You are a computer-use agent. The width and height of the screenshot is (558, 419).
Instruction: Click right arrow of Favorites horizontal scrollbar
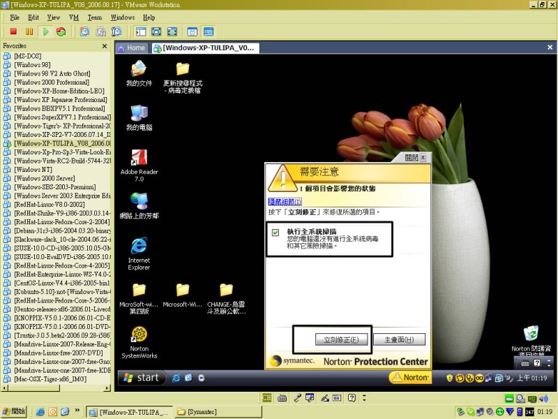[x=107, y=388]
